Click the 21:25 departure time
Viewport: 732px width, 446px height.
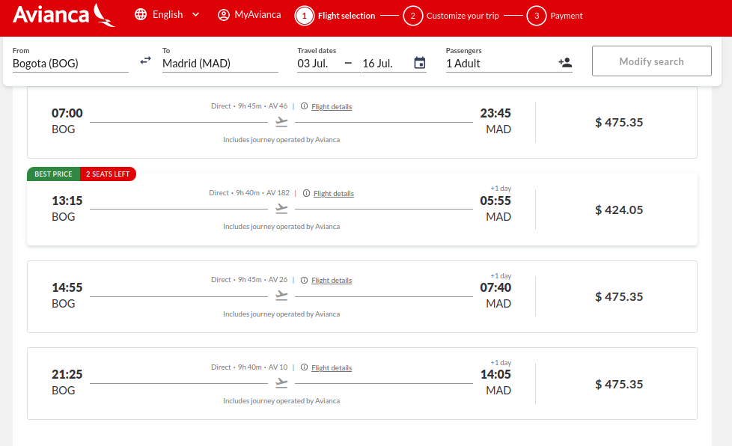tap(67, 375)
